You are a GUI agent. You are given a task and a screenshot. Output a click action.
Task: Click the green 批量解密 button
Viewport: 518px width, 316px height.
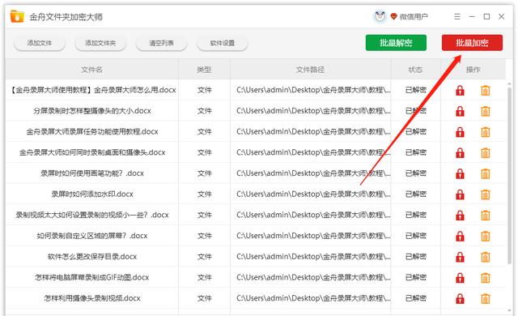(396, 43)
